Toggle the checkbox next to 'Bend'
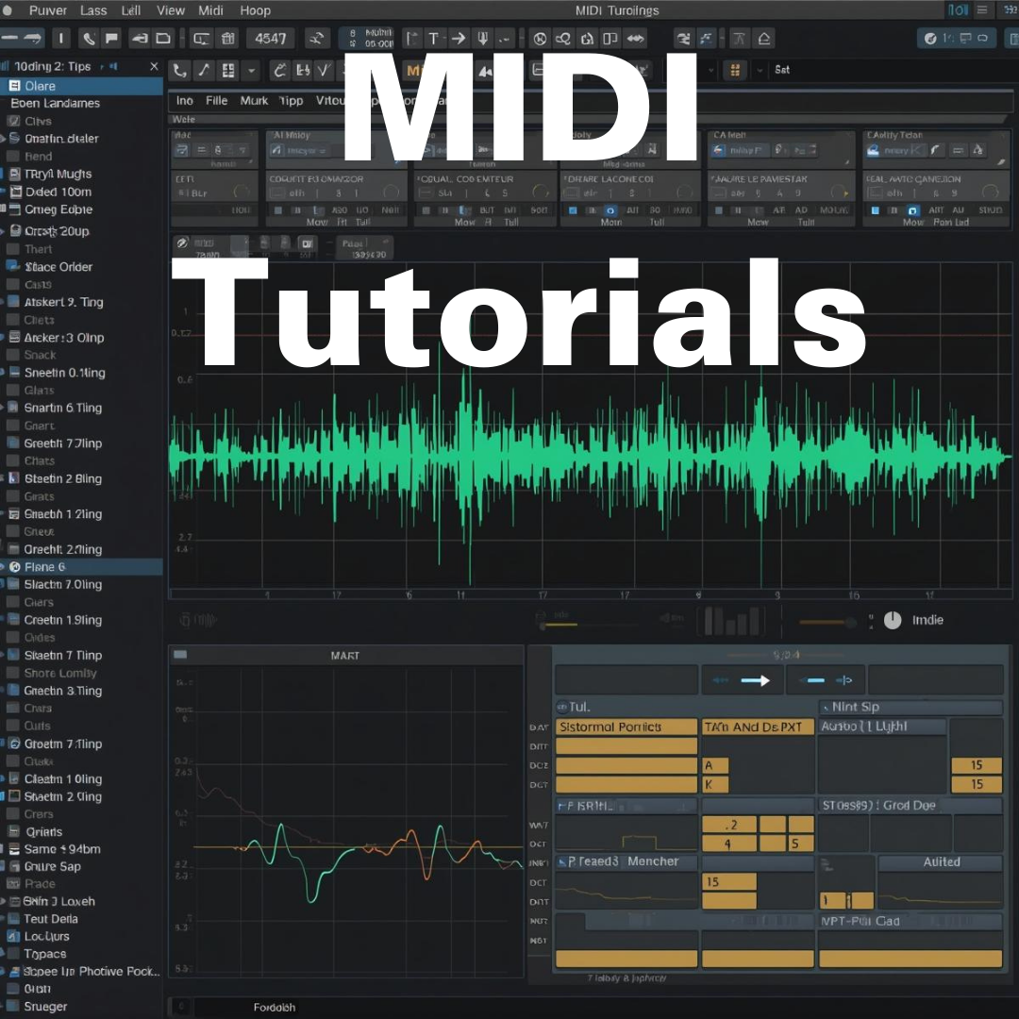 coord(13,157)
